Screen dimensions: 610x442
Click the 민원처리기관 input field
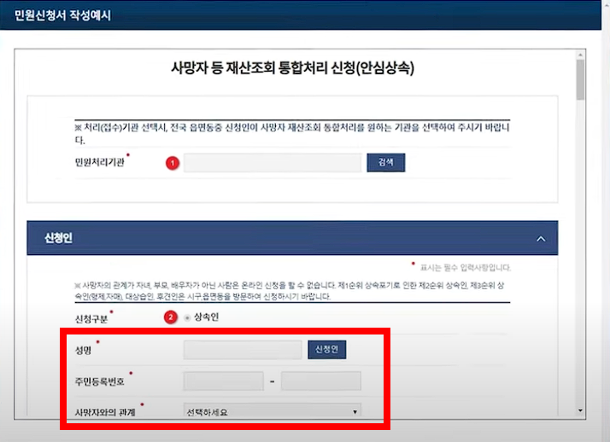[x=273, y=163]
